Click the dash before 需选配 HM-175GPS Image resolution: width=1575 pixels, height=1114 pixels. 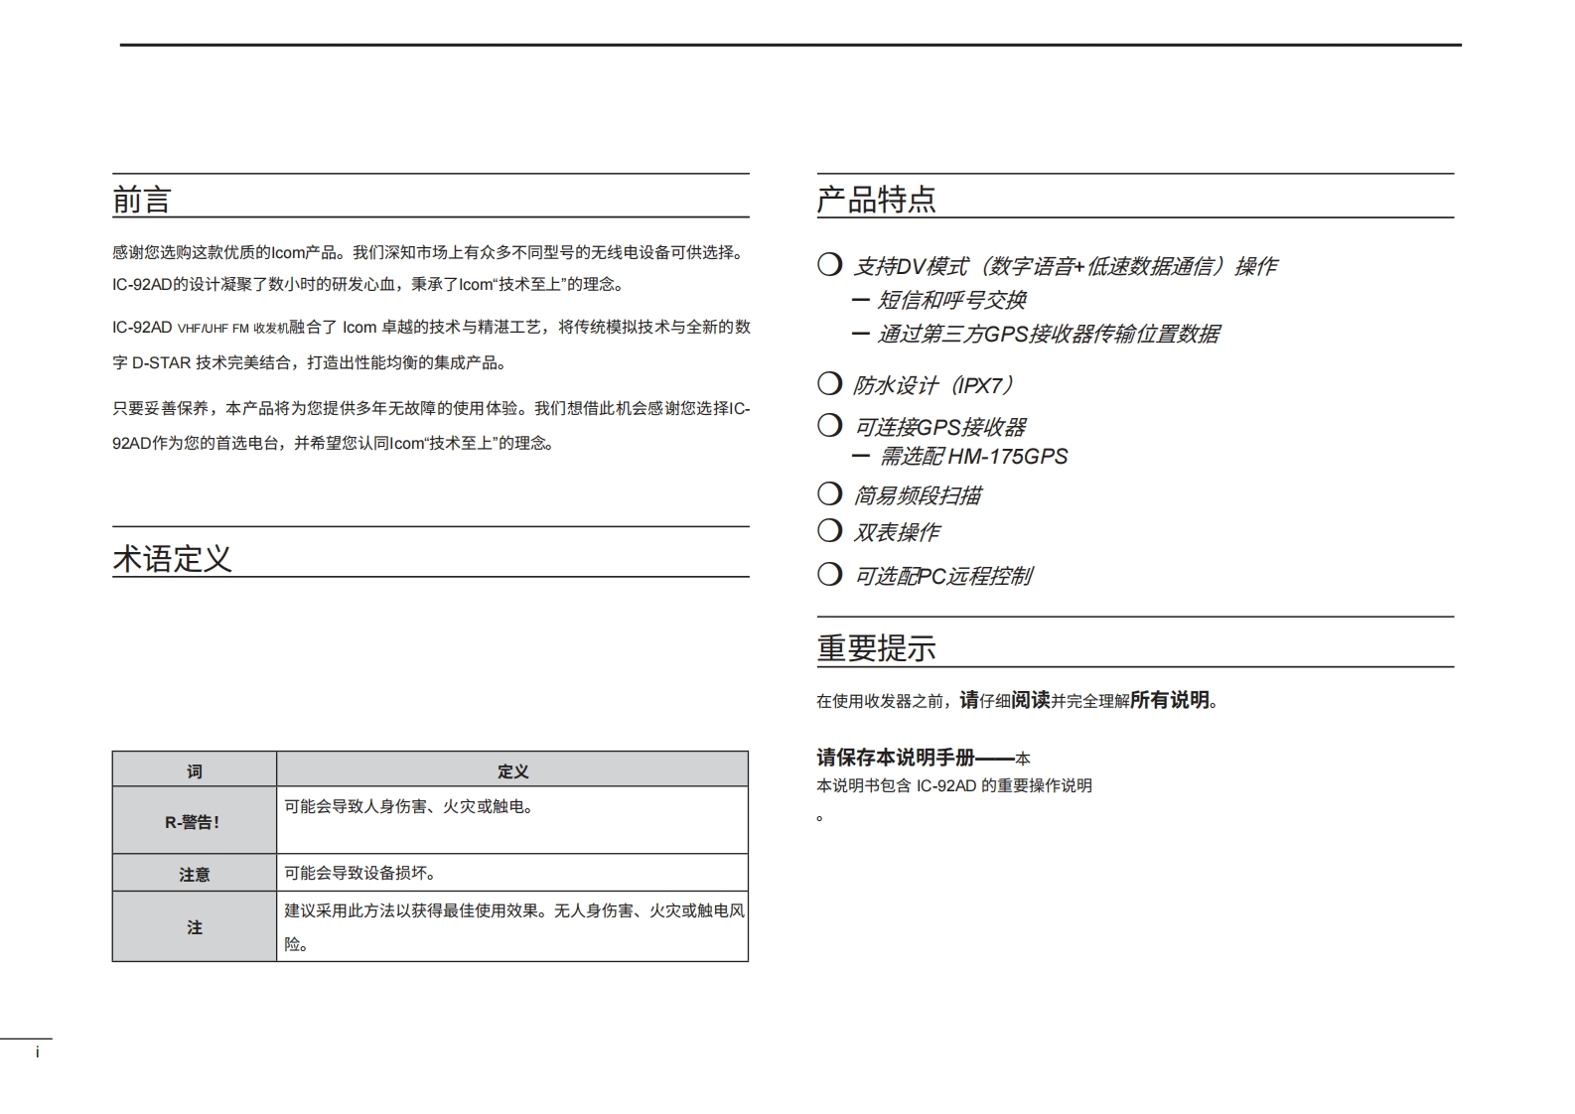click(x=860, y=456)
